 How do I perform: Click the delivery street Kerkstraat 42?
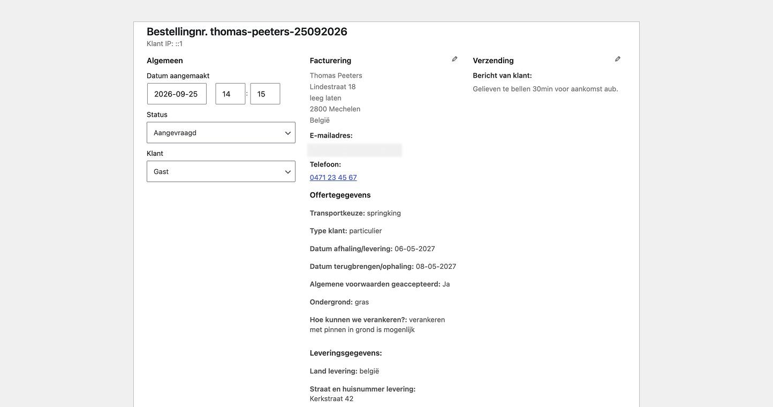coord(331,399)
